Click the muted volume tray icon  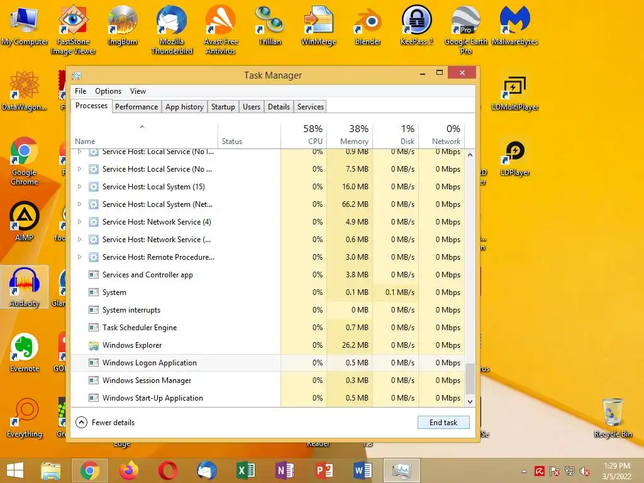click(584, 472)
